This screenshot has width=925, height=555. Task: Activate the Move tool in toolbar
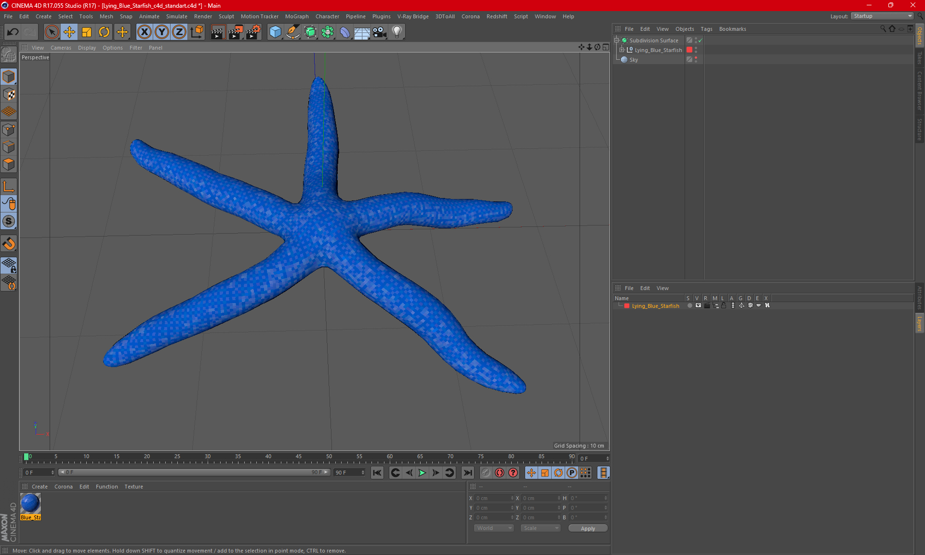69,32
